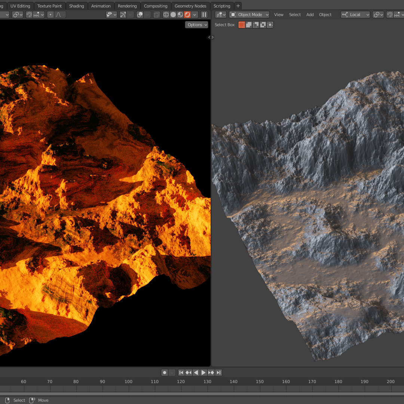Open the Compositing workspace tab

pos(156,6)
